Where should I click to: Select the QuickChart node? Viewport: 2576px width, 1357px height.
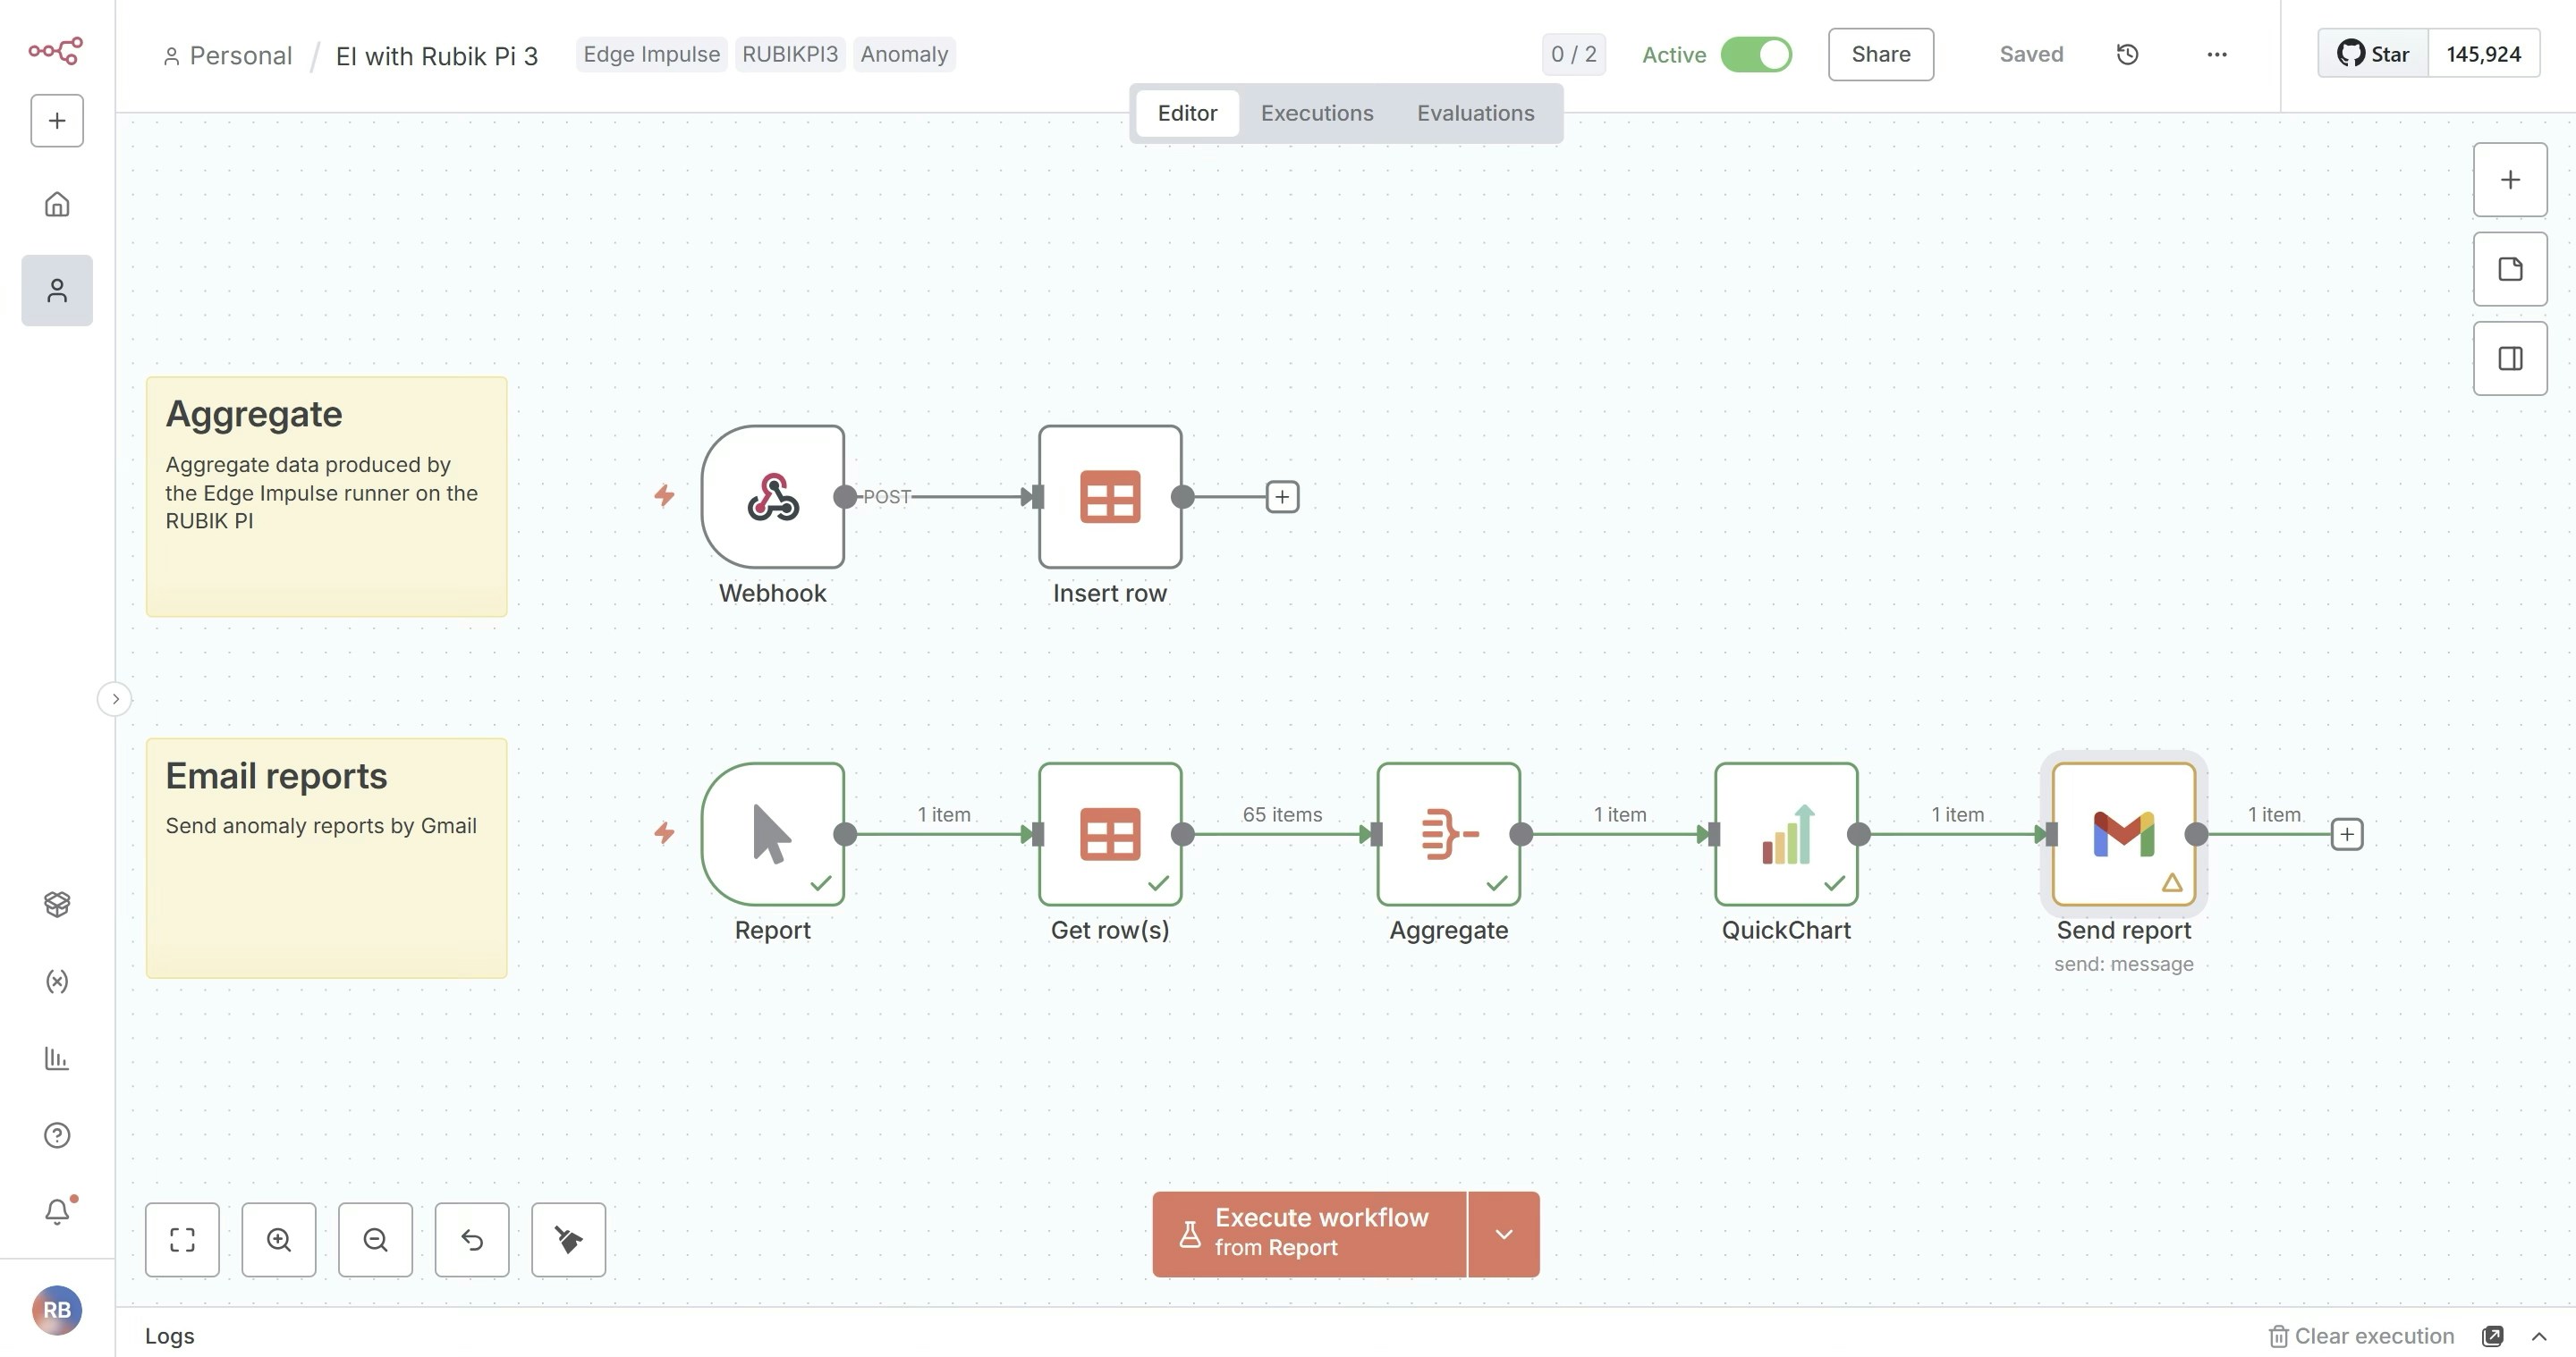click(1786, 833)
